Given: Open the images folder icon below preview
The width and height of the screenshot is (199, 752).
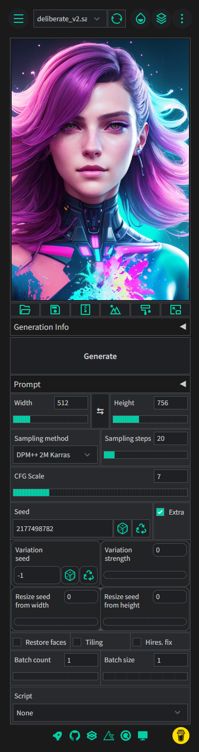Looking at the screenshot, I should pos(25,310).
